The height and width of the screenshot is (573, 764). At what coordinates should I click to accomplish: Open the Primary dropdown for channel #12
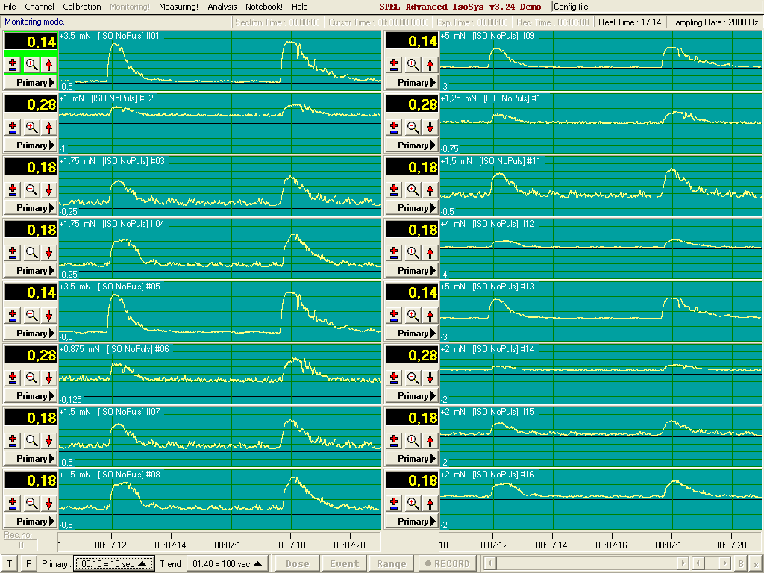point(412,271)
